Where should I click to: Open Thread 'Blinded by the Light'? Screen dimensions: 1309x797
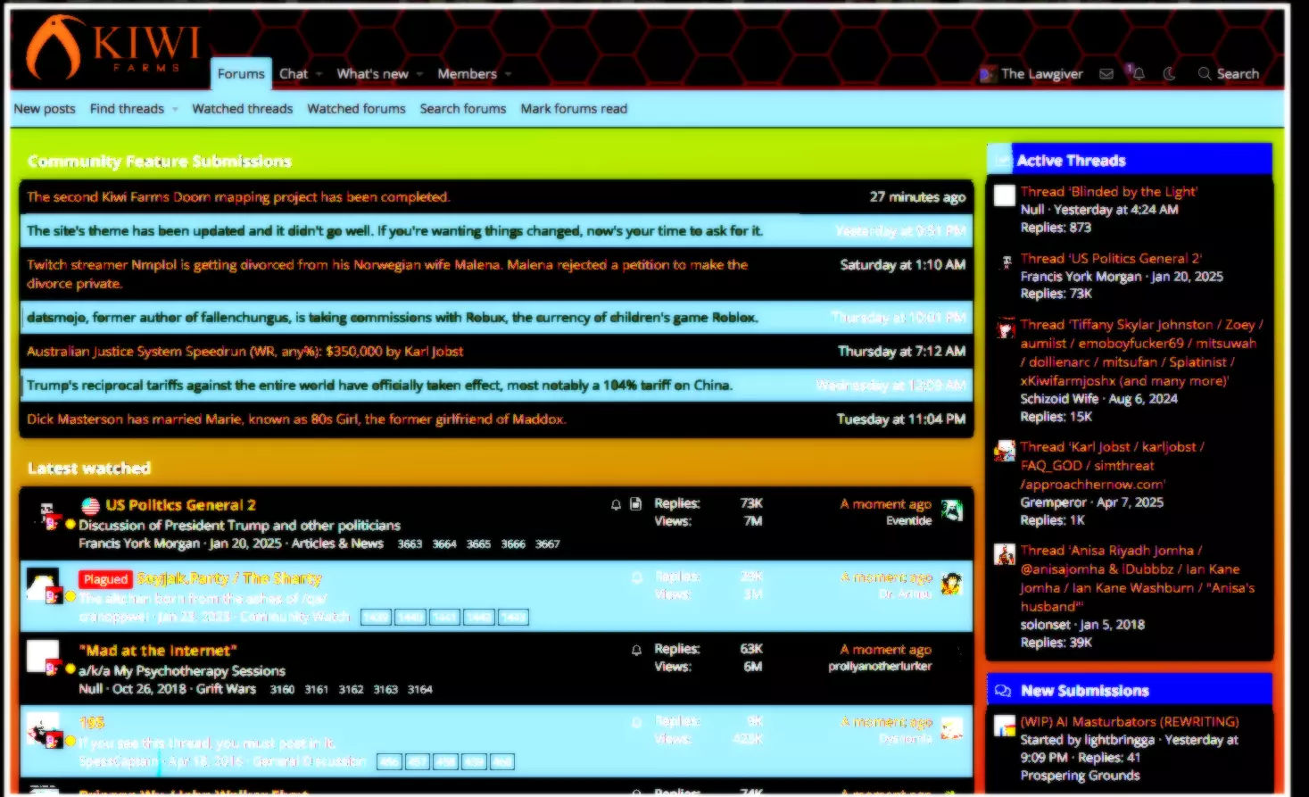tap(1108, 192)
